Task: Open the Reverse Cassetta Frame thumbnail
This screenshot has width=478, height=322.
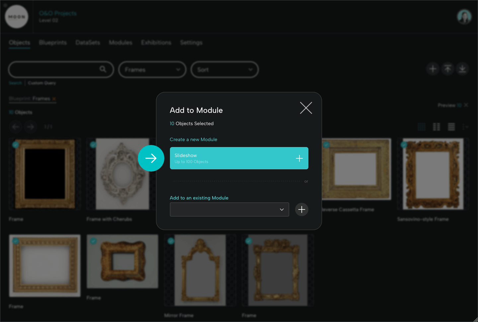Action: pos(357,169)
